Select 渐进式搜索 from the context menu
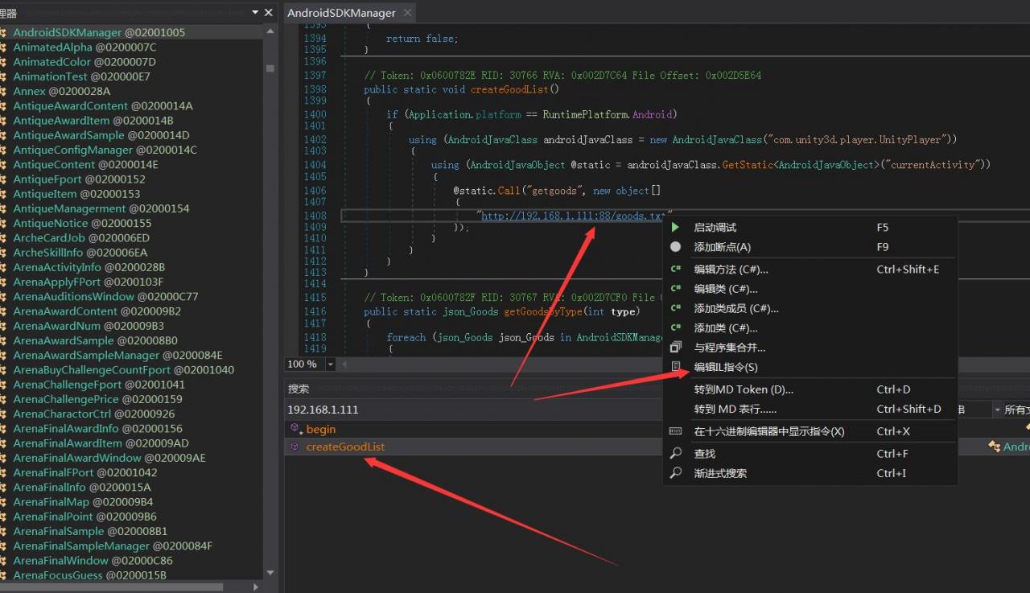 [x=720, y=473]
